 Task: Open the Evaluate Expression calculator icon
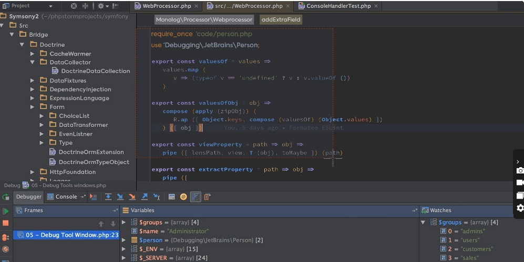click(x=172, y=196)
